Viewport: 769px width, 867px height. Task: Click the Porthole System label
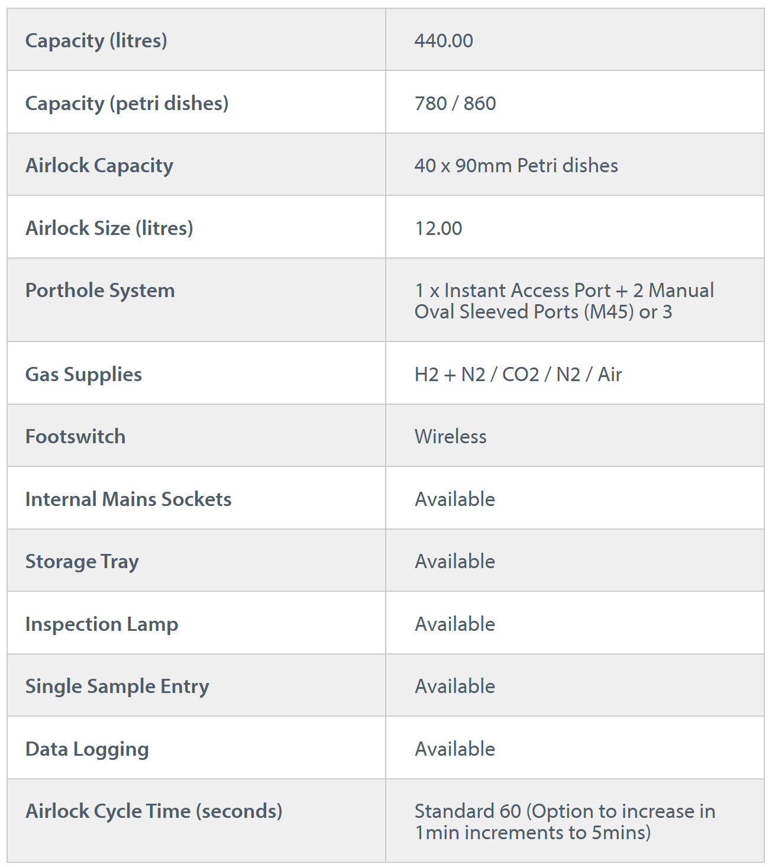100,291
